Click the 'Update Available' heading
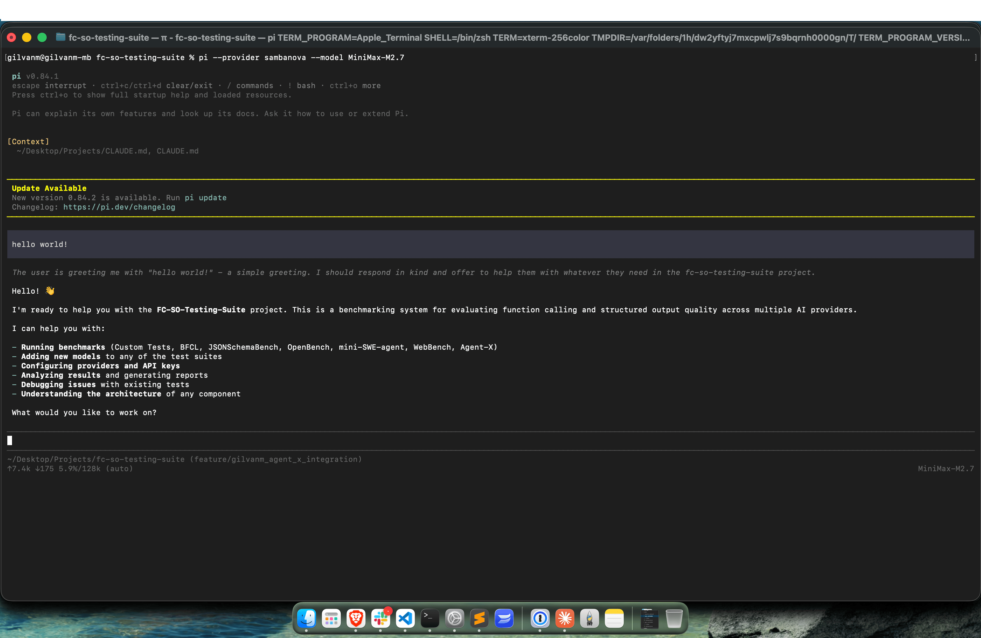 (x=49, y=188)
